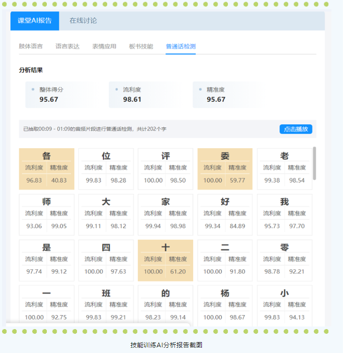Image resolution: width=345 pixels, height=353 pixels.
Task: Click the 点击播放 button
Action: [x=296, y=129]
